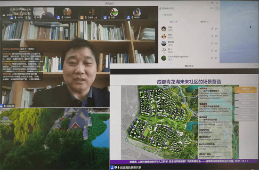The height and width of the screenshot is (170, 259).
Task: Toggle mute for the member with the face photo avatar
Action: pyautogui.click(x=212, y=29)
